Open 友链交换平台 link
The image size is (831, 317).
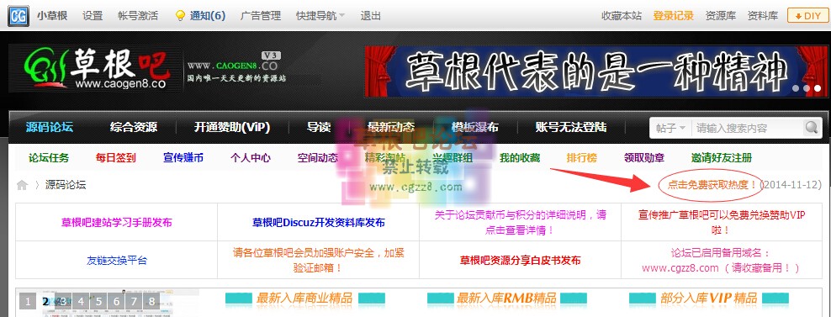pos(117,261)
